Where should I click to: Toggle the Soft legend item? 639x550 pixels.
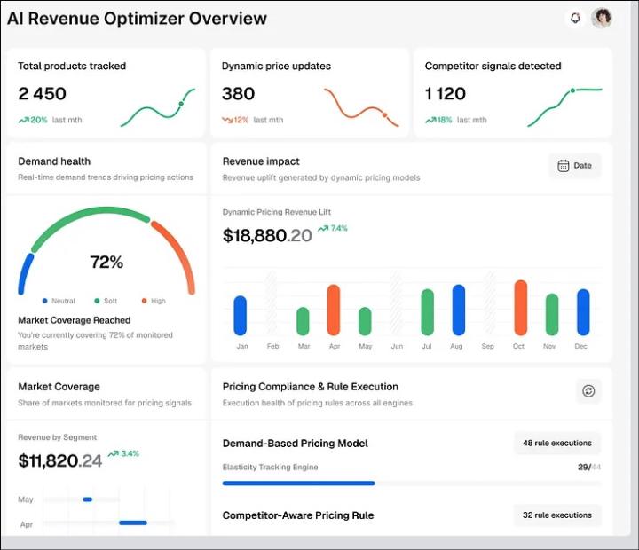(106, 301)
